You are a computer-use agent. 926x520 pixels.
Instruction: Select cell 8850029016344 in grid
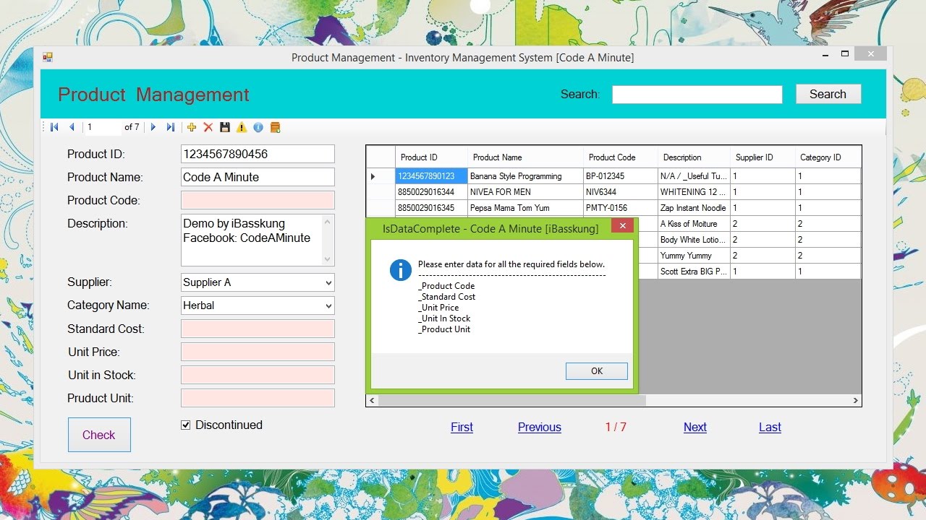431,192
